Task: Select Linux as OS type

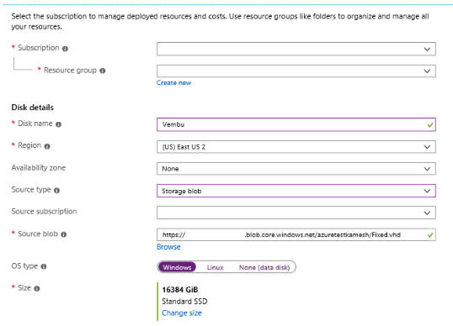Action: pos(216,267)
